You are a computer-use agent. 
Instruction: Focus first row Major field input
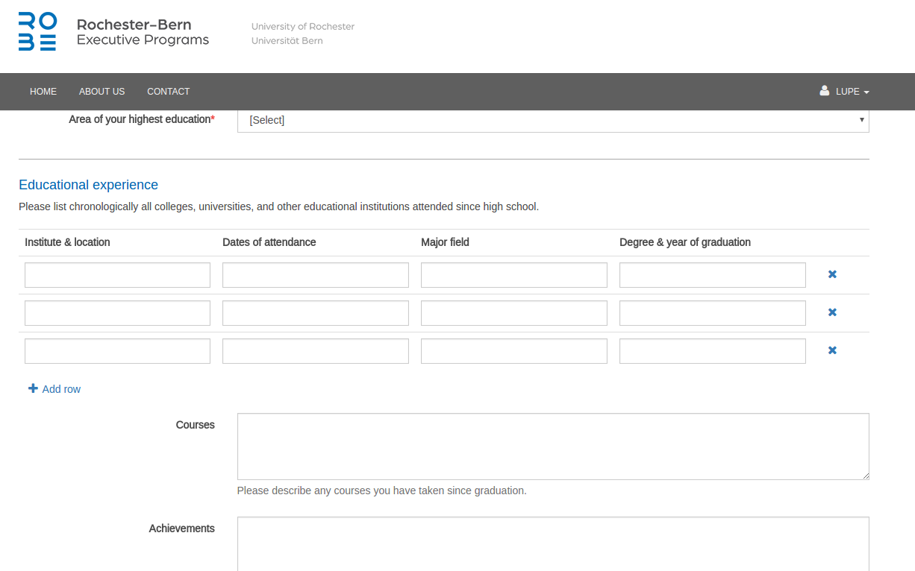[x=514, y=275]
